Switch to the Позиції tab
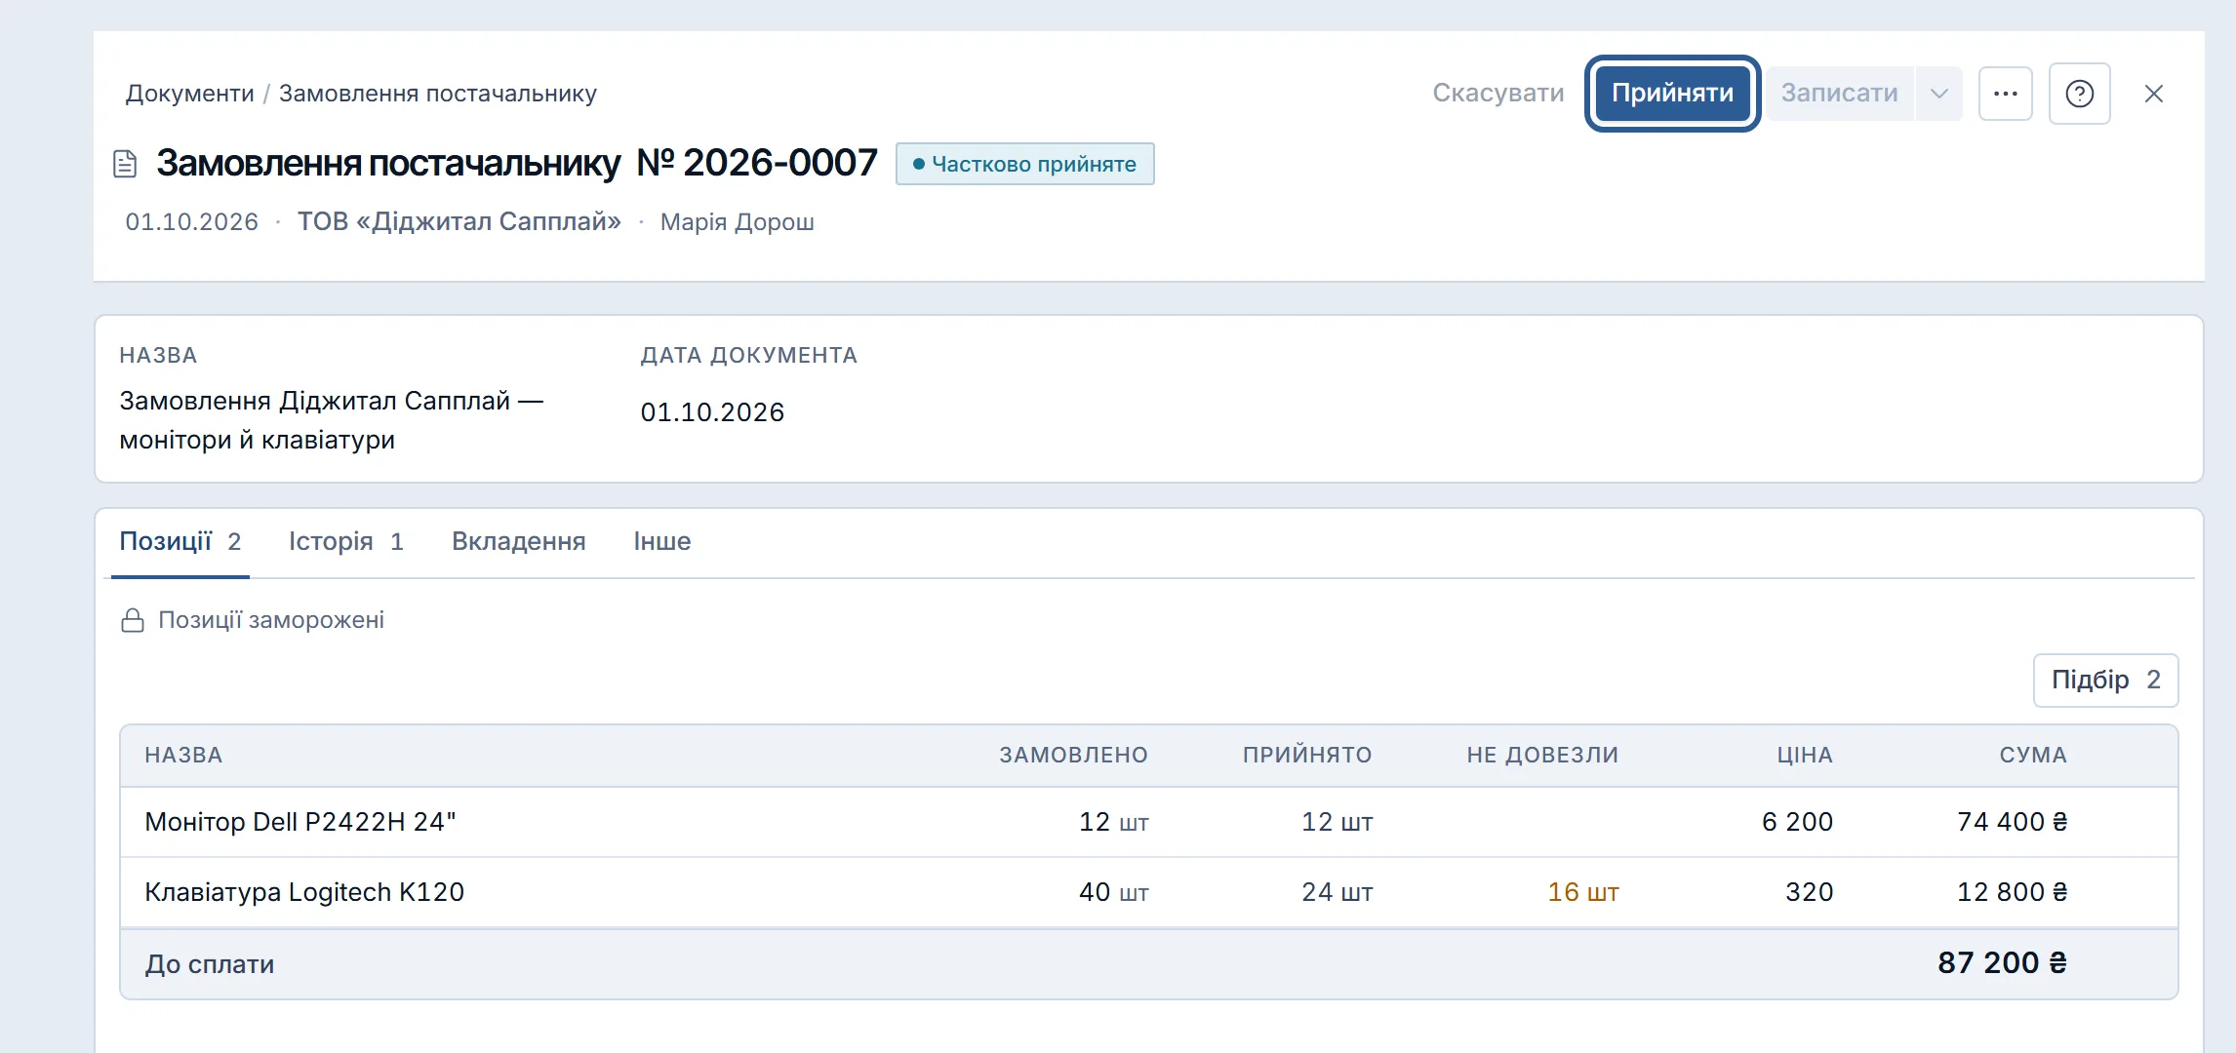Viewport: 2236px width, 1053px height. coord(180,542)
